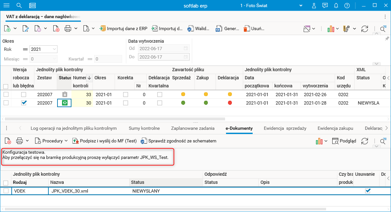The width and height of the screenshot is (391, 212).
Task: Open the Sumy kontrolne tab
Action: tap(144, 128)
